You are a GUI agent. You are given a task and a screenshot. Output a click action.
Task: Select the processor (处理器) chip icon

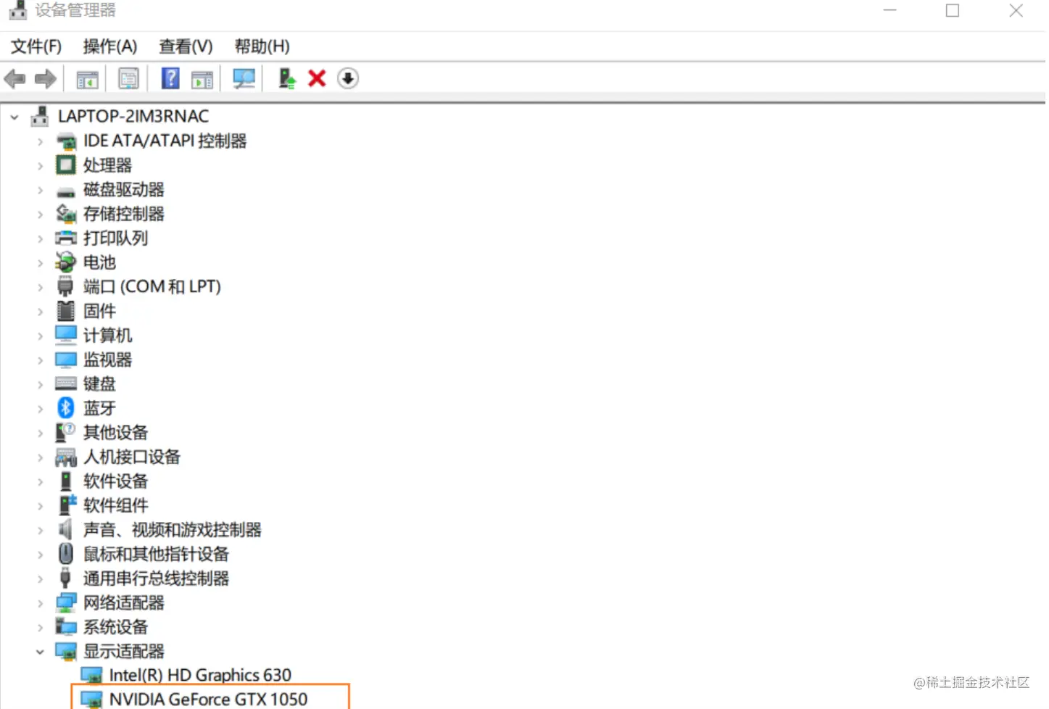tap(66, 165)
